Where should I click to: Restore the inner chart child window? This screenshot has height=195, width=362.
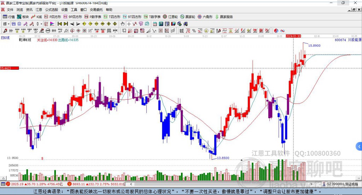354,10
